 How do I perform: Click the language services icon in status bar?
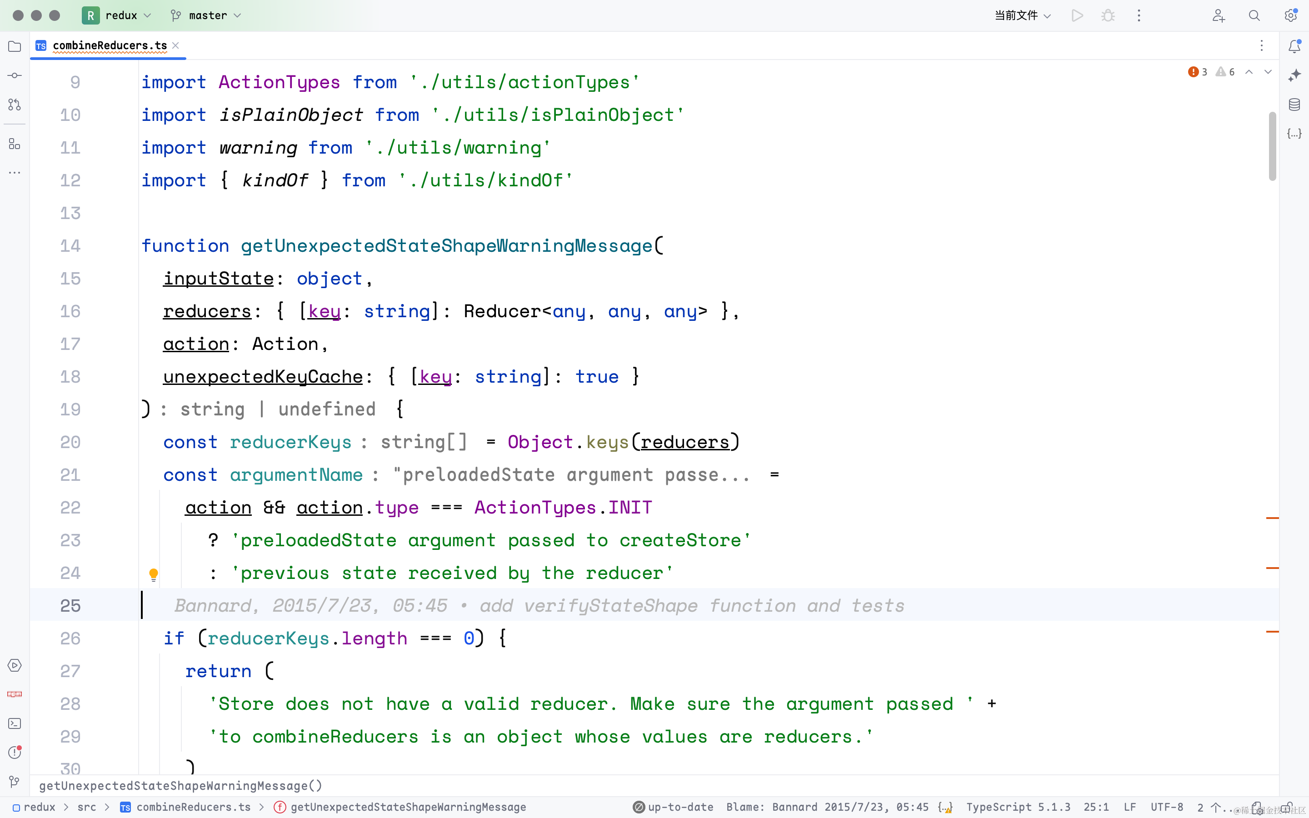pos(945,807)
